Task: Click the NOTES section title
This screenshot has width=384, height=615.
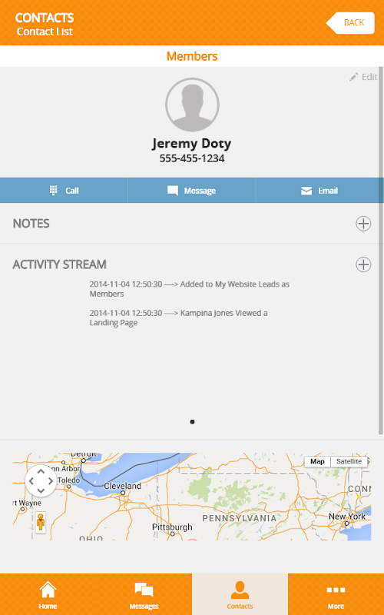Action: point(31,224)
